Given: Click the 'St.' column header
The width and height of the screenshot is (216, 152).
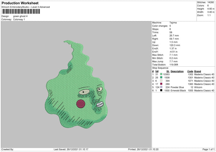Looking at the screenshot, I should [x=168, y=71].
